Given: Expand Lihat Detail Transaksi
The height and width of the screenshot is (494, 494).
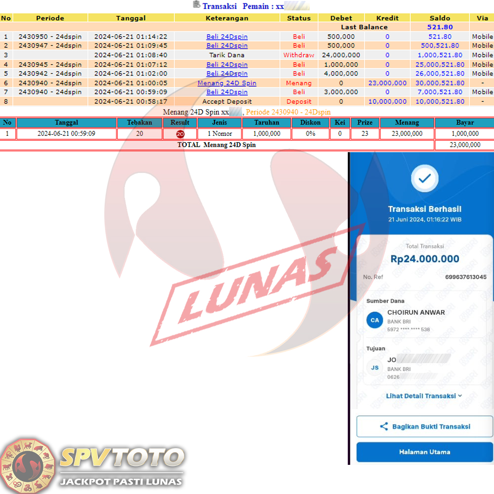Looking at the screenshot, I should pos(424,396).
